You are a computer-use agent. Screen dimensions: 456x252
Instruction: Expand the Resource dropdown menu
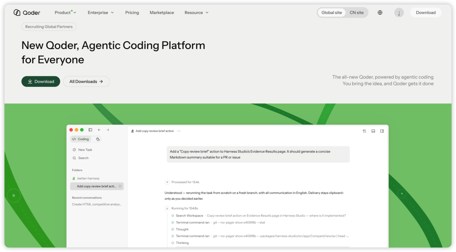point(196,13)
